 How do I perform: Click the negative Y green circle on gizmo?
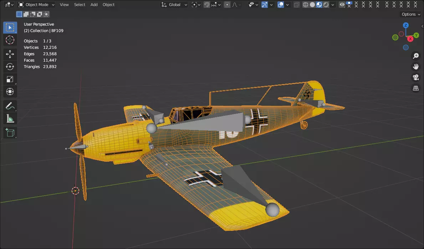point(395,37)
